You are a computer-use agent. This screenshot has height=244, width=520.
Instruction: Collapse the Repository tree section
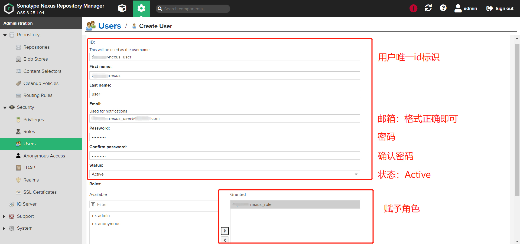pos(5,35)
